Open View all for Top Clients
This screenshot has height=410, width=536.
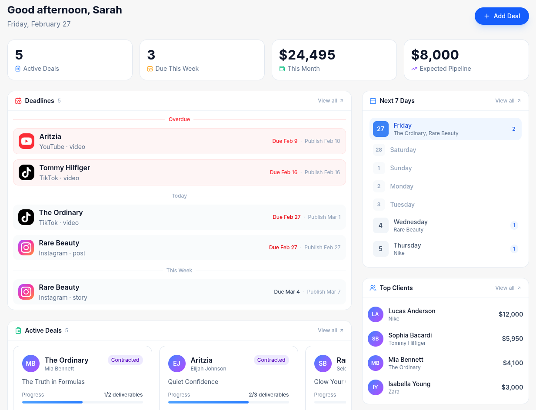(507, 288)
